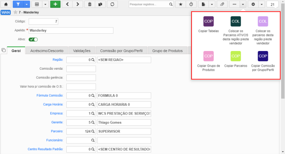Screen dimensions: 285x154
Task: Expand the filter dropdown arrow
Action: [x=26, y=4]
